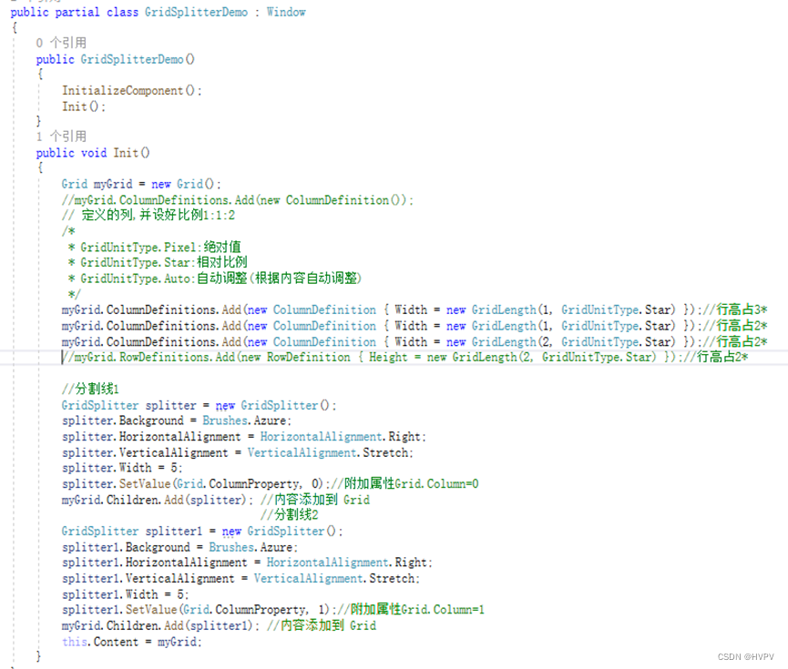This screenshot has width=788, height=669.
Task: Click the 'public void Init()' method declaration
Action: coord(93,153)
